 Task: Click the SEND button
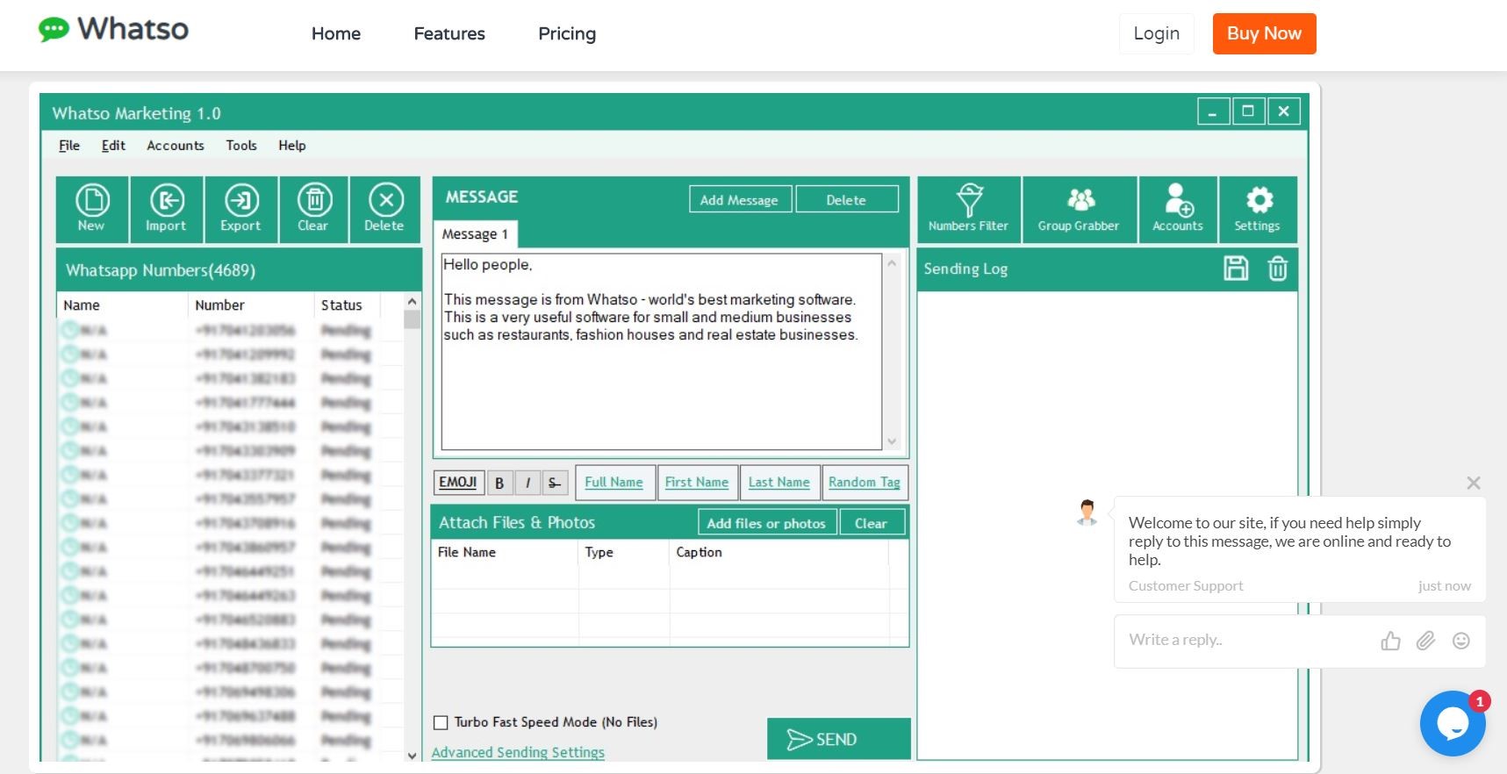coord(839,739)
